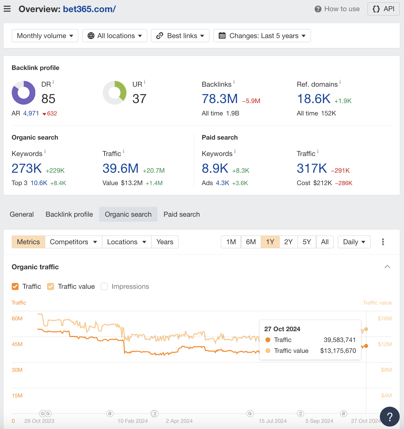Image resolution: width=404 pixels, height=429 pixels.
Task: Click the UR info icon
Action: 144,82
